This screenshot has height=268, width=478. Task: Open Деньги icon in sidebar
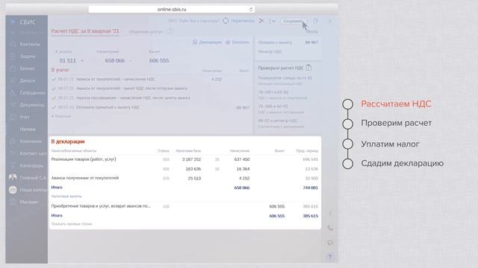pyautogui.click(x=13, y=80)
